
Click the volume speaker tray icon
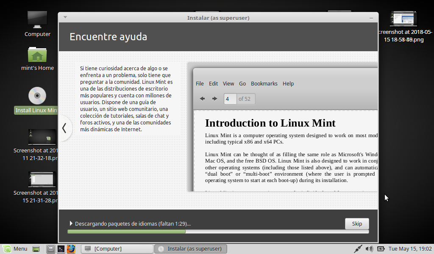pos(369,249)
